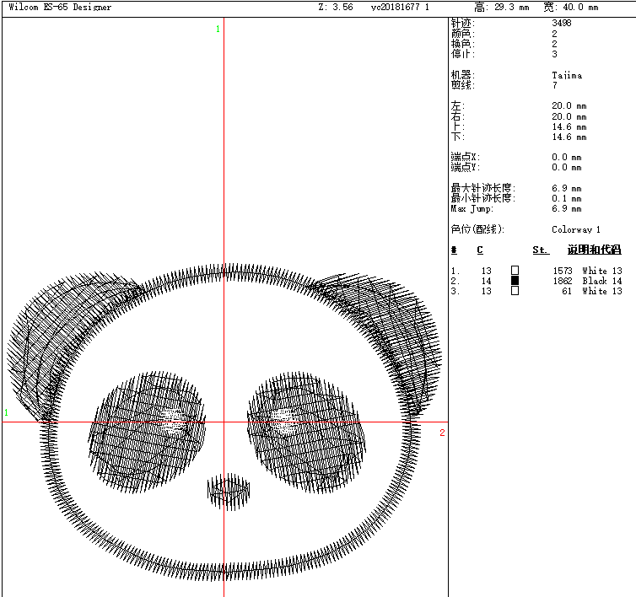The width and height of the screenshot is (636, 597).
Task: Click the panda's left eye patch
Action: coord(147,431)
